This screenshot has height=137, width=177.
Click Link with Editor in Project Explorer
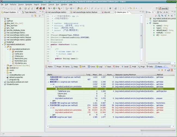coord(35,16)
